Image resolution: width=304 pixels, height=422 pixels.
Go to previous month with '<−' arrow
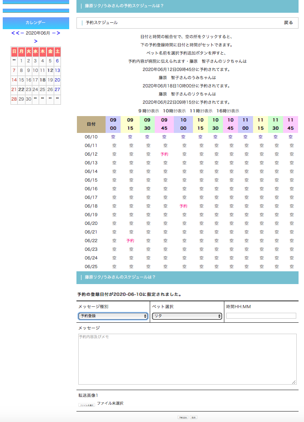pyautogui.click(x=20, y=33)
